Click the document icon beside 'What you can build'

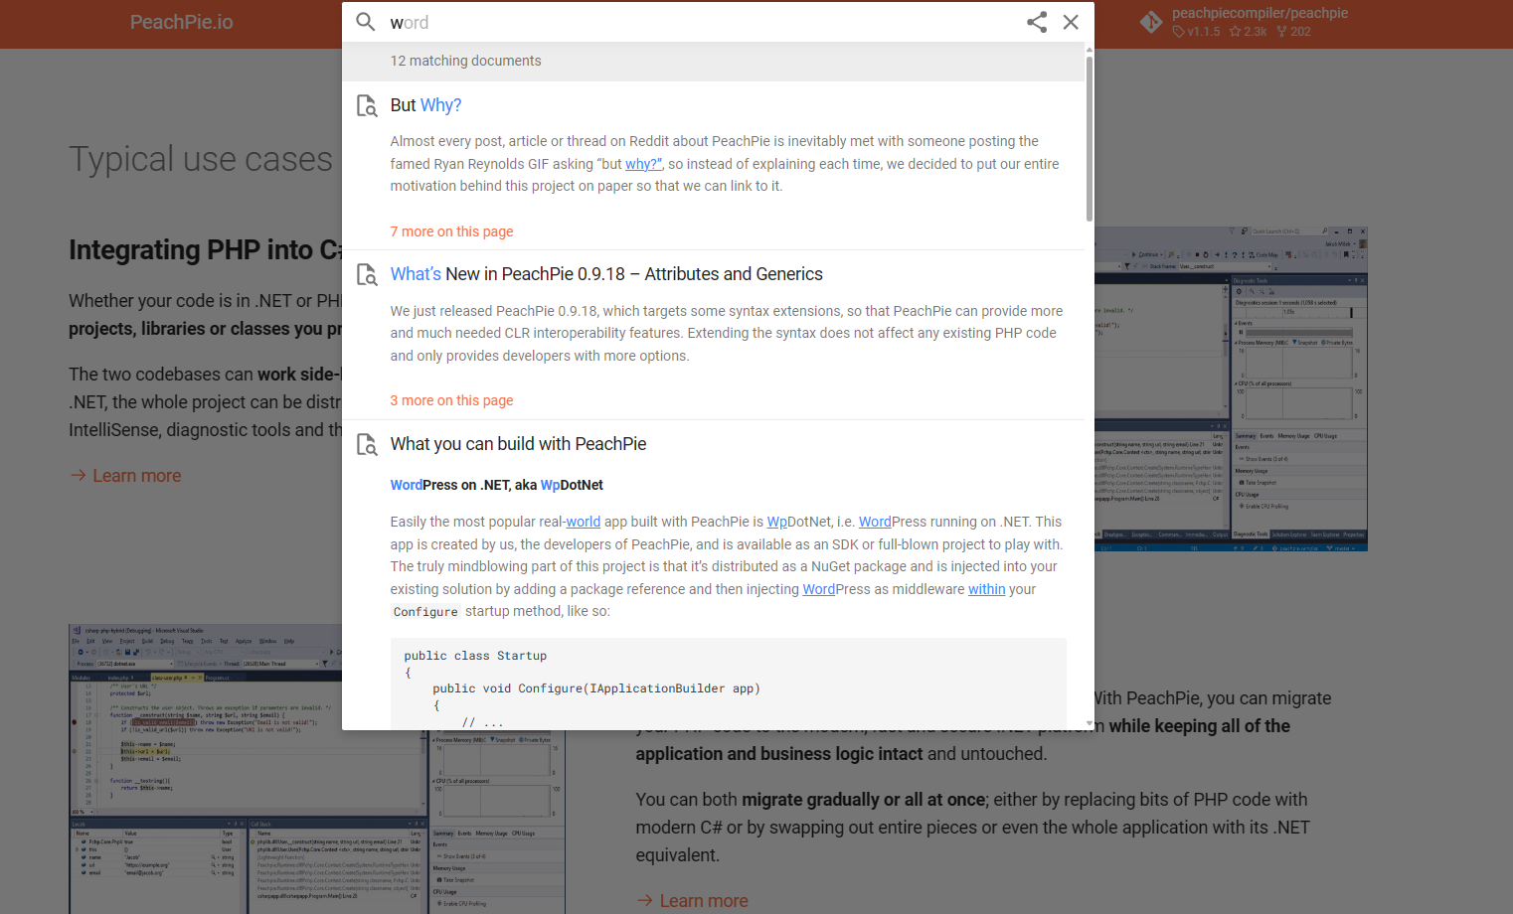click(367, 444)
